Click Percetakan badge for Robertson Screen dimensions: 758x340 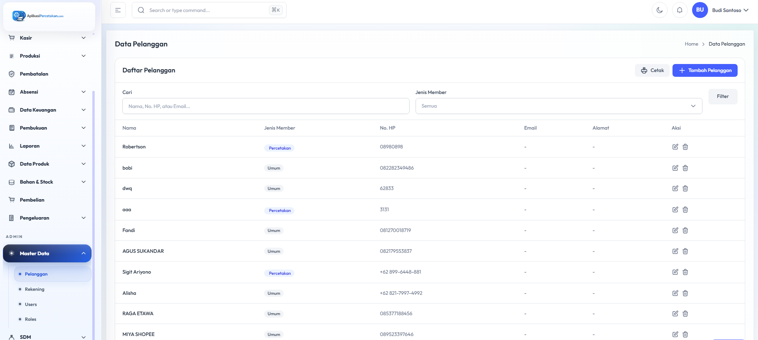pos(279,148)
